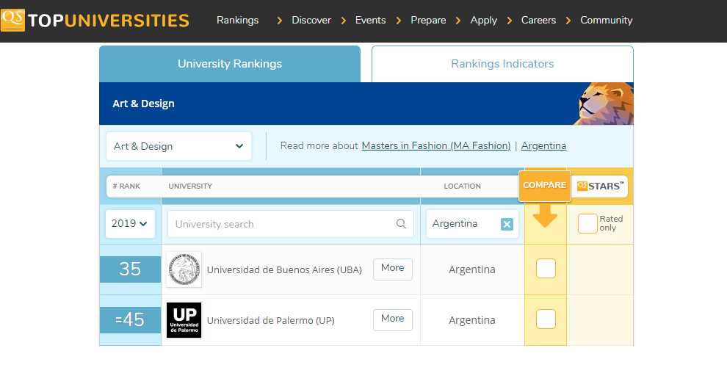Switch to the Rankings Indicators tab
Image resolution: width=727 pixels, height=373 pixels.
pos(502,64)
